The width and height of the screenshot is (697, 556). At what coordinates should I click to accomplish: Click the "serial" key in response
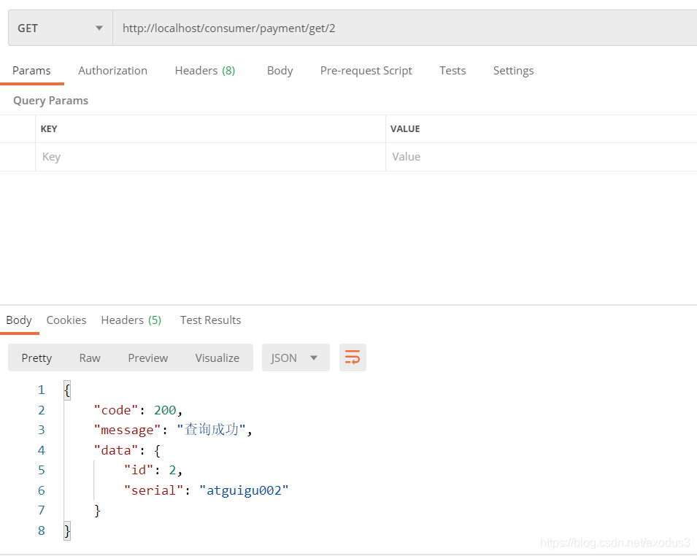pos(153,490)
